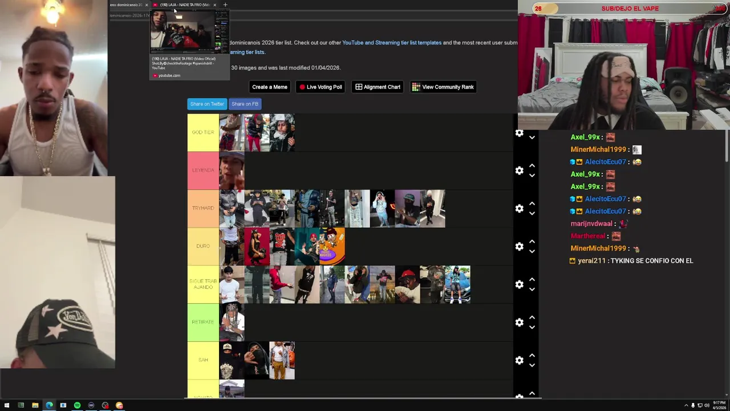Move RETIRATE row down with arrow
Screen dimensions: 730x411
(532, 327)
